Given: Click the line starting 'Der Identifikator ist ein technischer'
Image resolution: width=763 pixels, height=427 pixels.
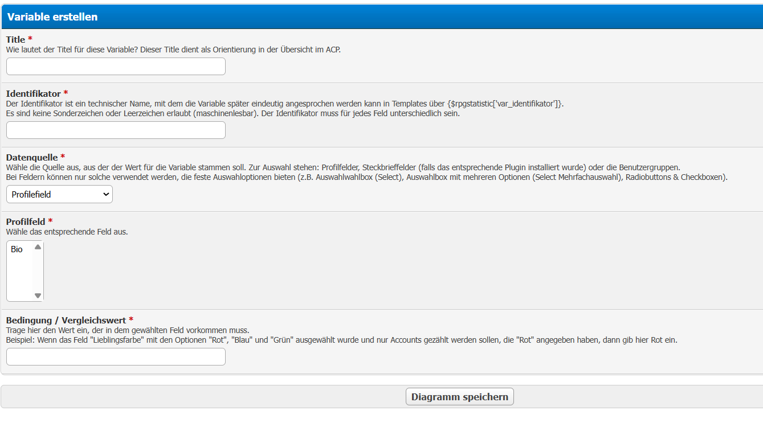Looking at the screenshot, I should point(285,104).
